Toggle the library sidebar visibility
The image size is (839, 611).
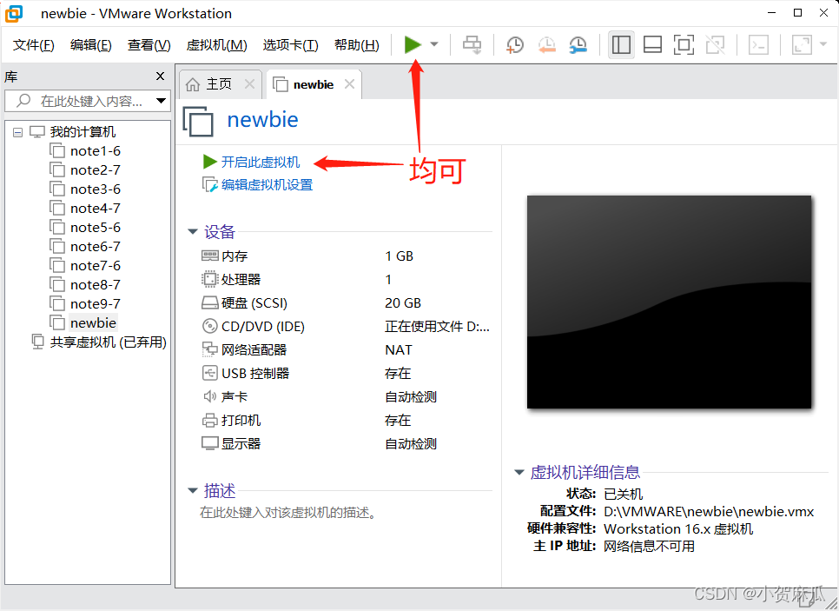(621, 44)
